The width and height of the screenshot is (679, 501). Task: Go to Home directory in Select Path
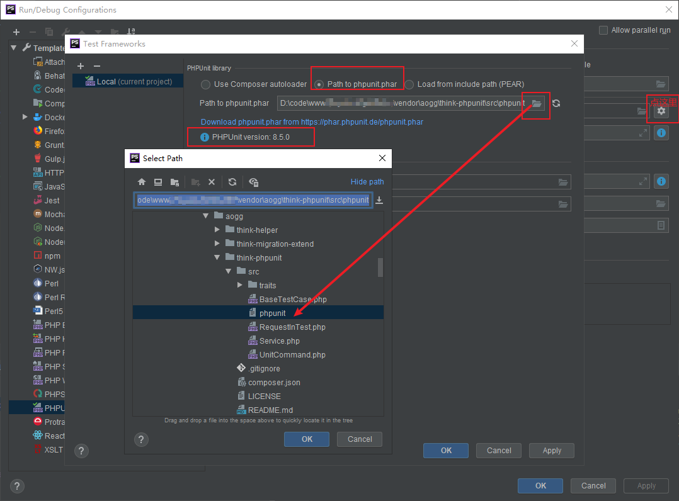142,182
